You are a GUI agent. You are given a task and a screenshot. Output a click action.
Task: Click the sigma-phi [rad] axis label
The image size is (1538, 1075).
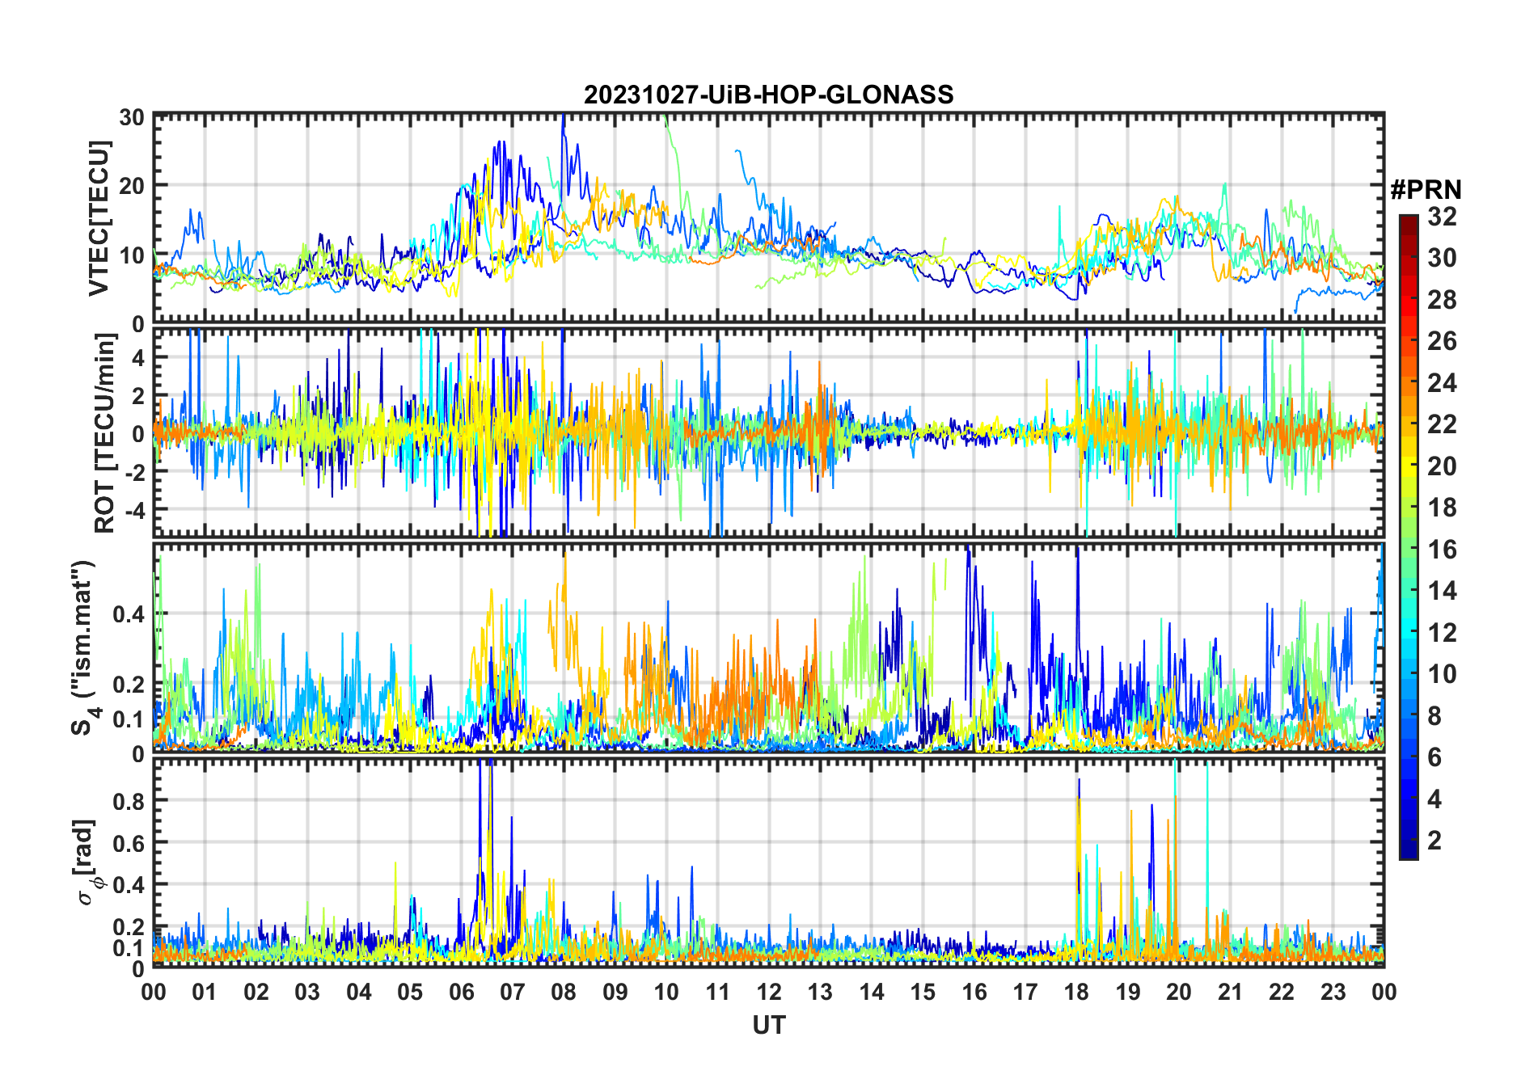pos(87,862)
